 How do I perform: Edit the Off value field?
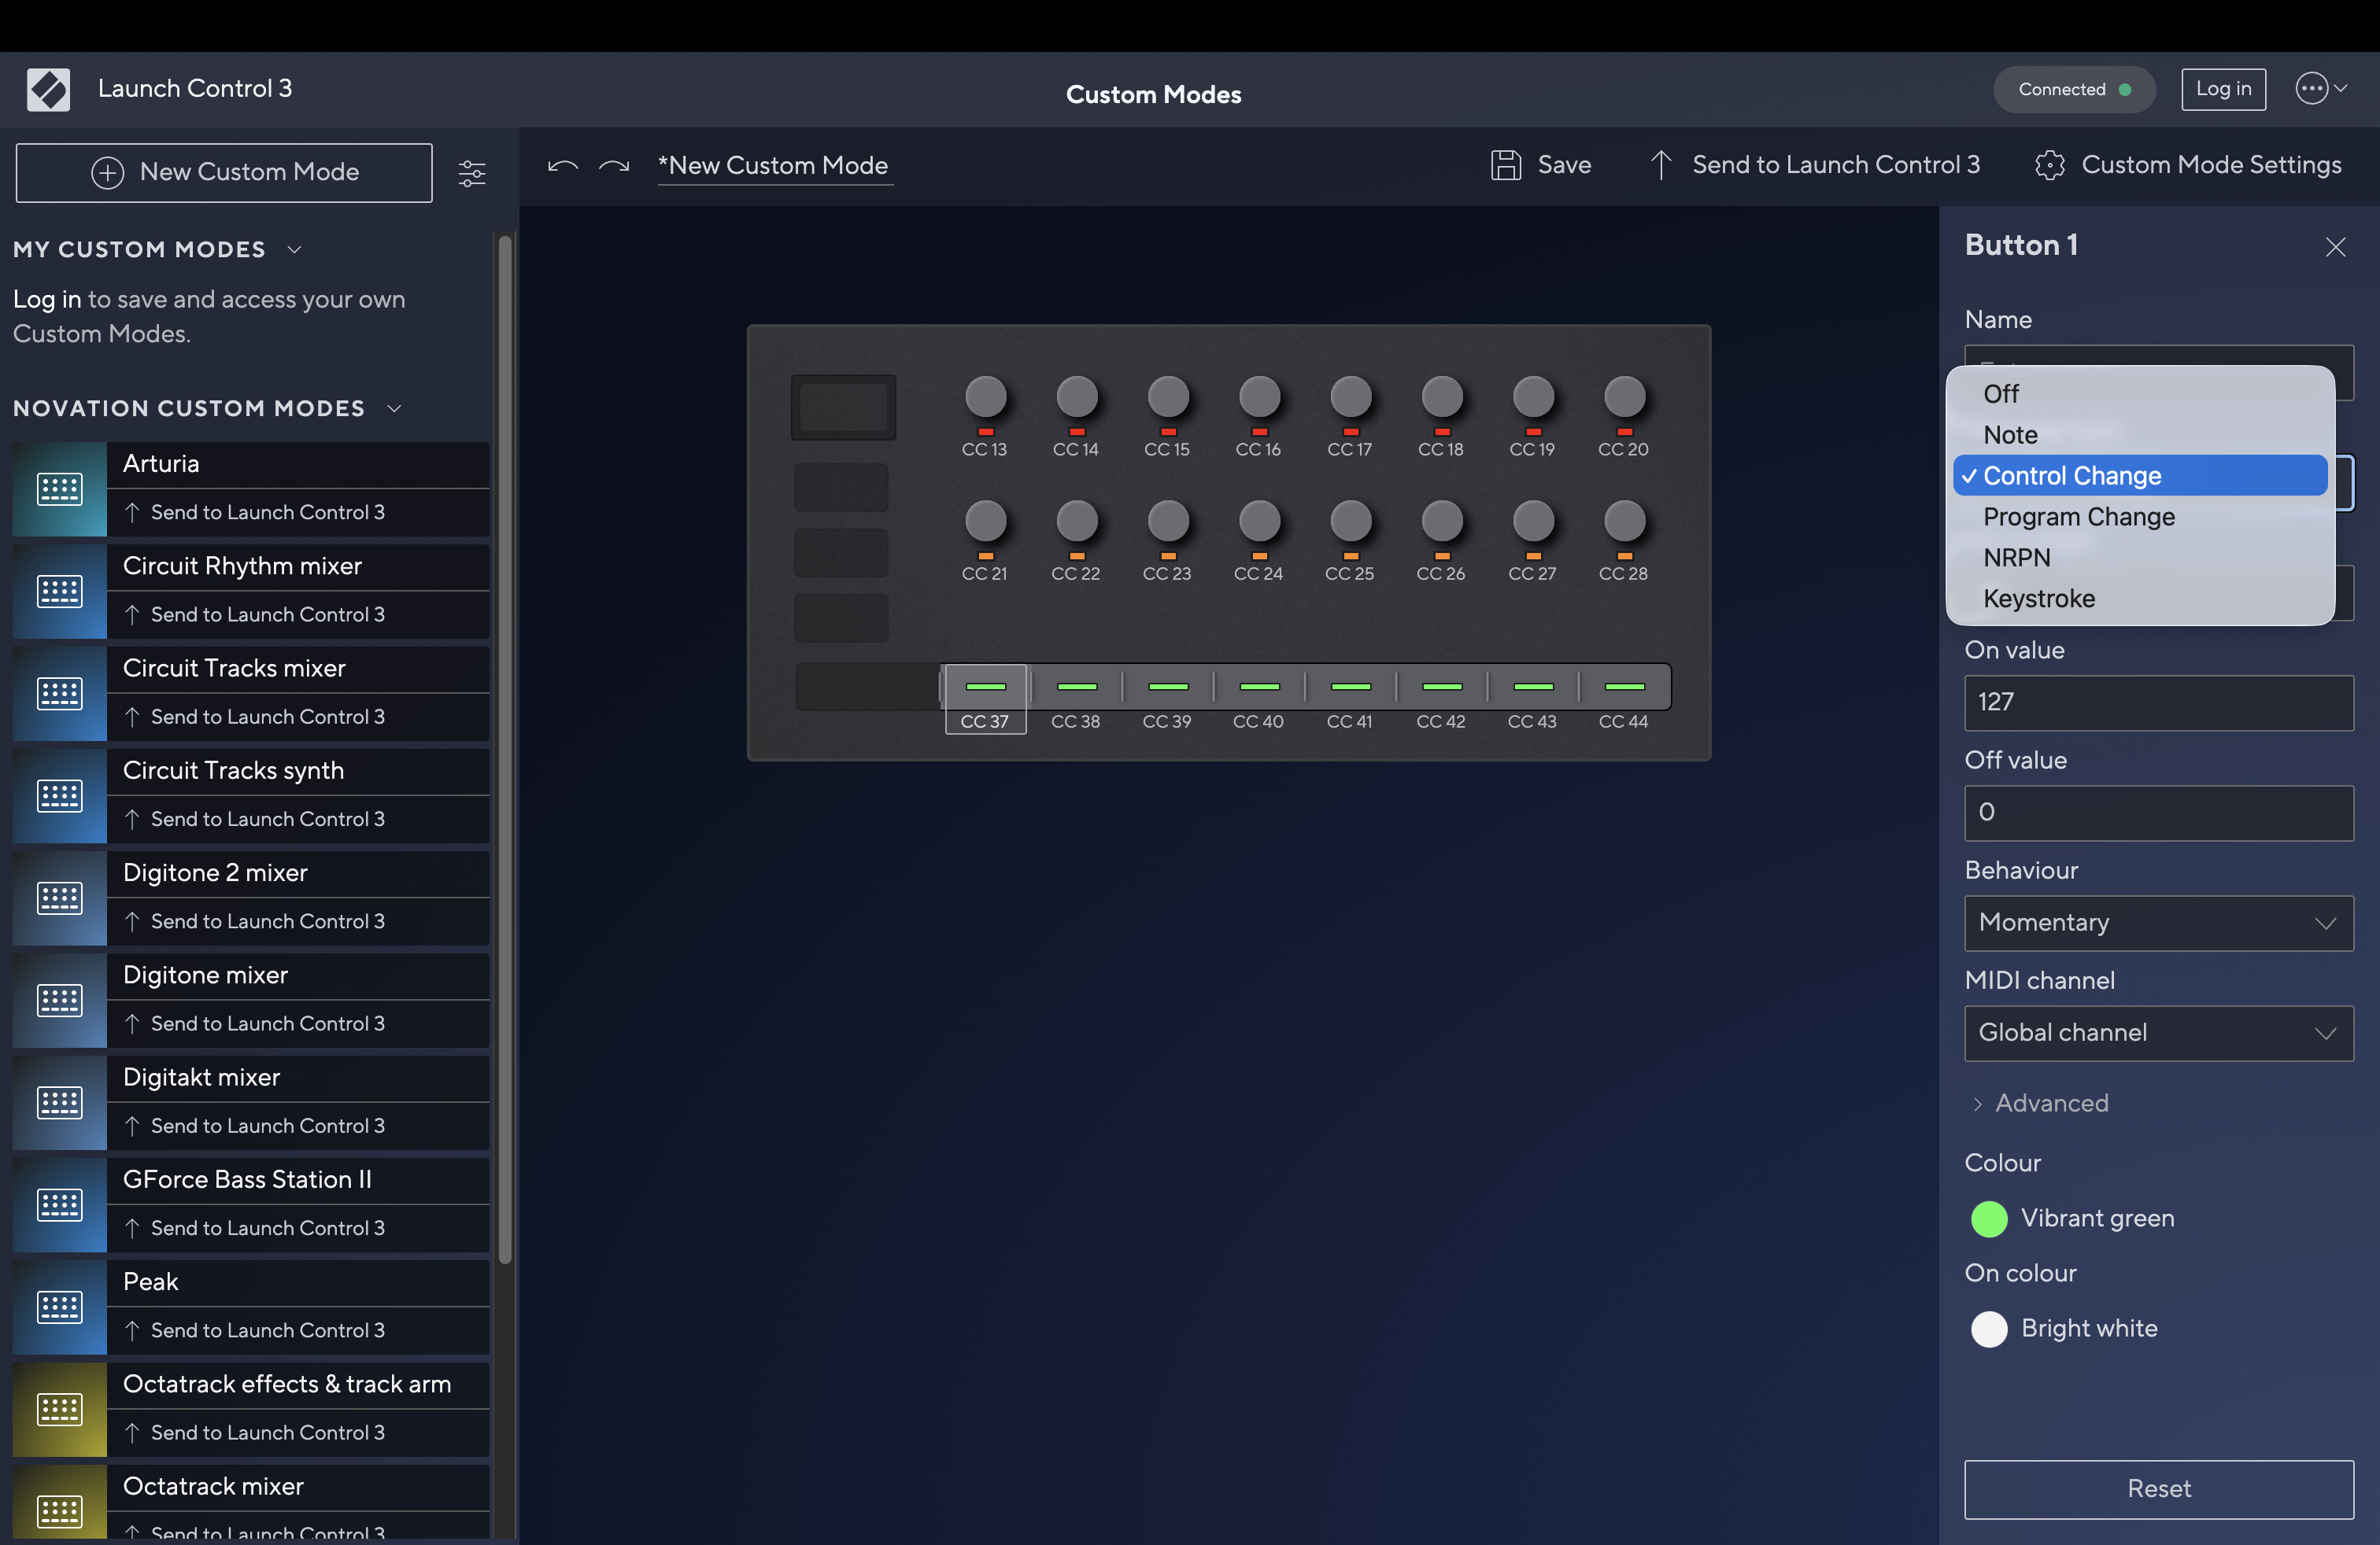pyautogui.click(x=2158, y=813)
